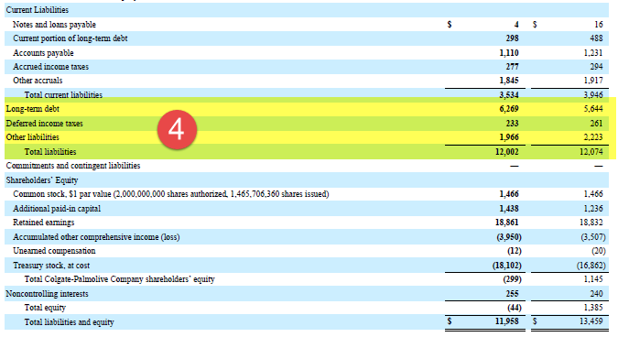Click the unearned compensation value (12)
618x337 pixels.
[515, 251]
